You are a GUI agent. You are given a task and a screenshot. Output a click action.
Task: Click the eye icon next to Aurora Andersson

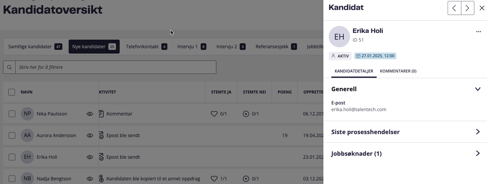click(90, 135)
